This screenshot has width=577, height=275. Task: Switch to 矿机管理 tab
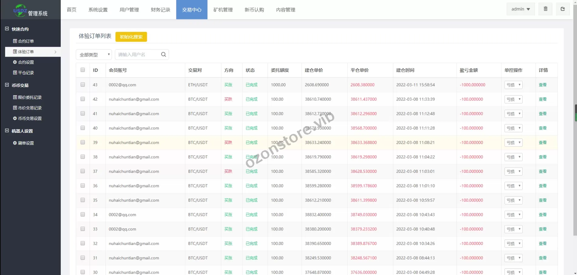pyautogui.click(x=223, y=10)
